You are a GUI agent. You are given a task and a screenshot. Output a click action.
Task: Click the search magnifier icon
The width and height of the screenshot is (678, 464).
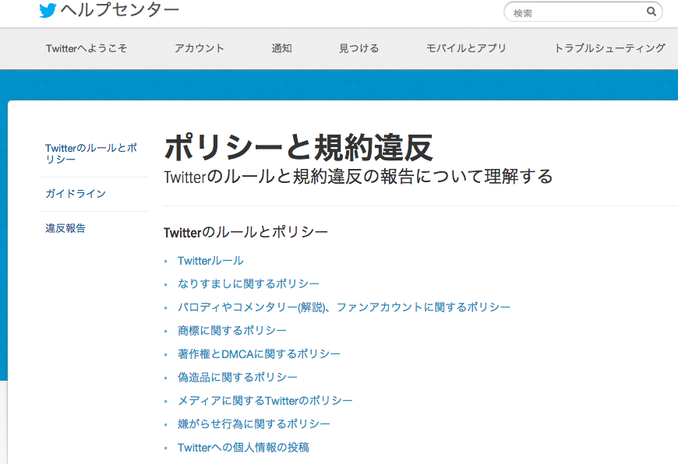point(652,12)
